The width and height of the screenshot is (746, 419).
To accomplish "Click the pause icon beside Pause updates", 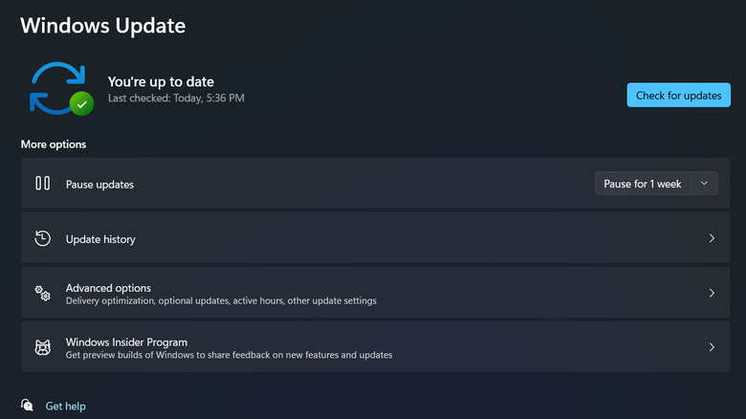I will [42, 184].
